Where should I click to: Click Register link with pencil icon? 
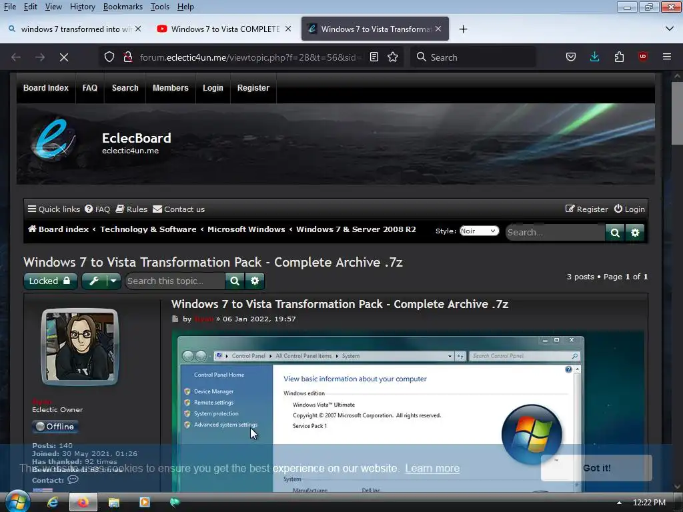point(587,209)
